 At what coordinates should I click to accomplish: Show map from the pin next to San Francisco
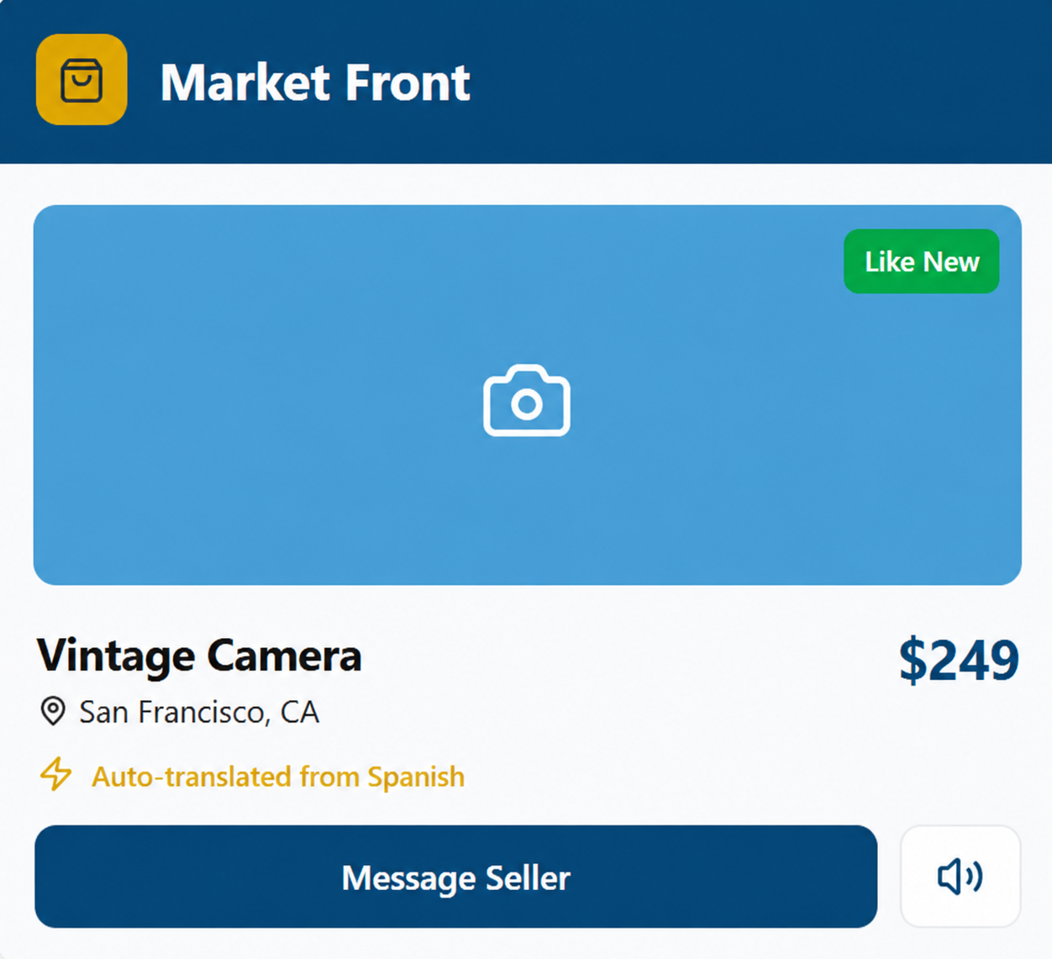[x=53, y=711]
